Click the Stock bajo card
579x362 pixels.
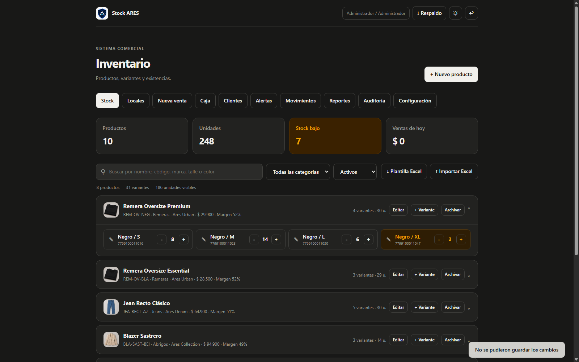coord(335,136)
